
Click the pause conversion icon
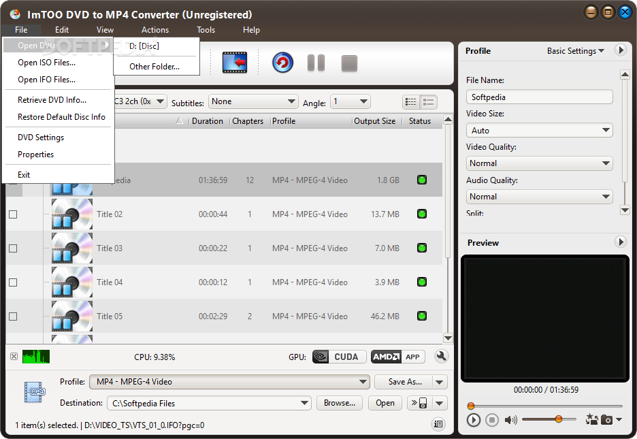pos(316,63)
